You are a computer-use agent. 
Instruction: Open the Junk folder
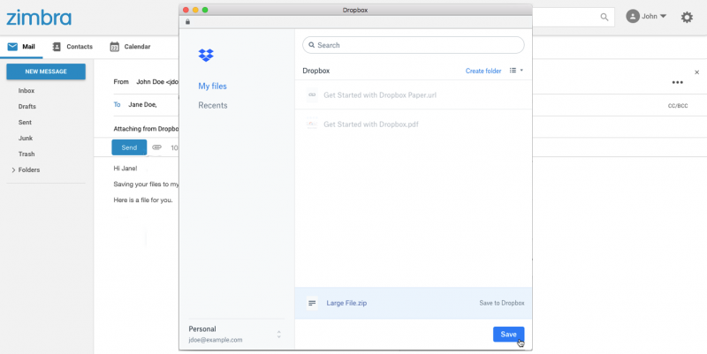[26, 138]
